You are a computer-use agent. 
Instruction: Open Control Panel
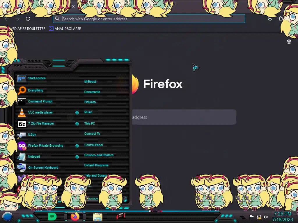pos(93,145)
